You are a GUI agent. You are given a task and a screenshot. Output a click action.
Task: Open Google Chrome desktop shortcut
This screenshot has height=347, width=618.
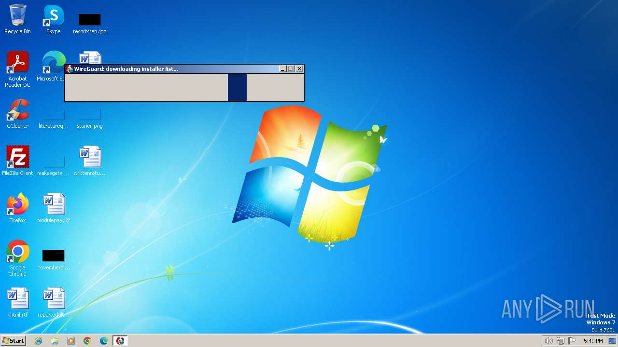[17, 258]
